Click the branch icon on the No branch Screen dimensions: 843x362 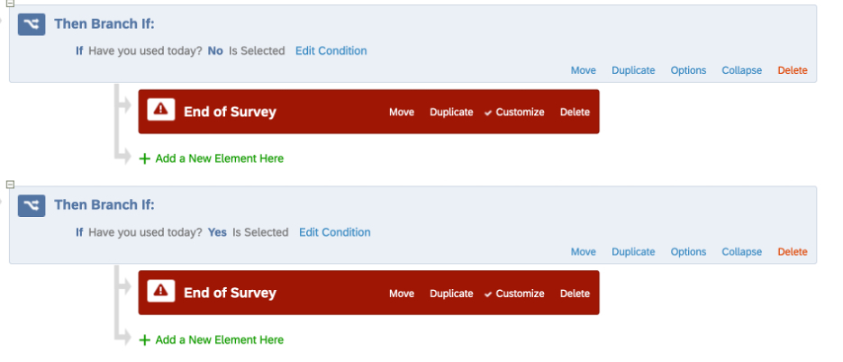click(32, 24)
